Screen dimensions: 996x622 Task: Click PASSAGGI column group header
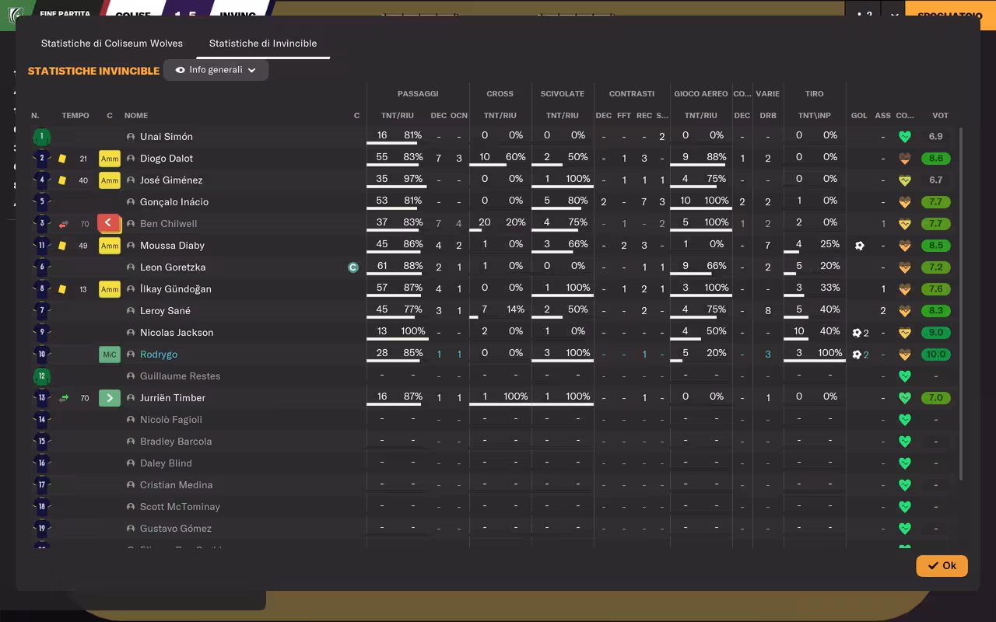coord(418,93)
